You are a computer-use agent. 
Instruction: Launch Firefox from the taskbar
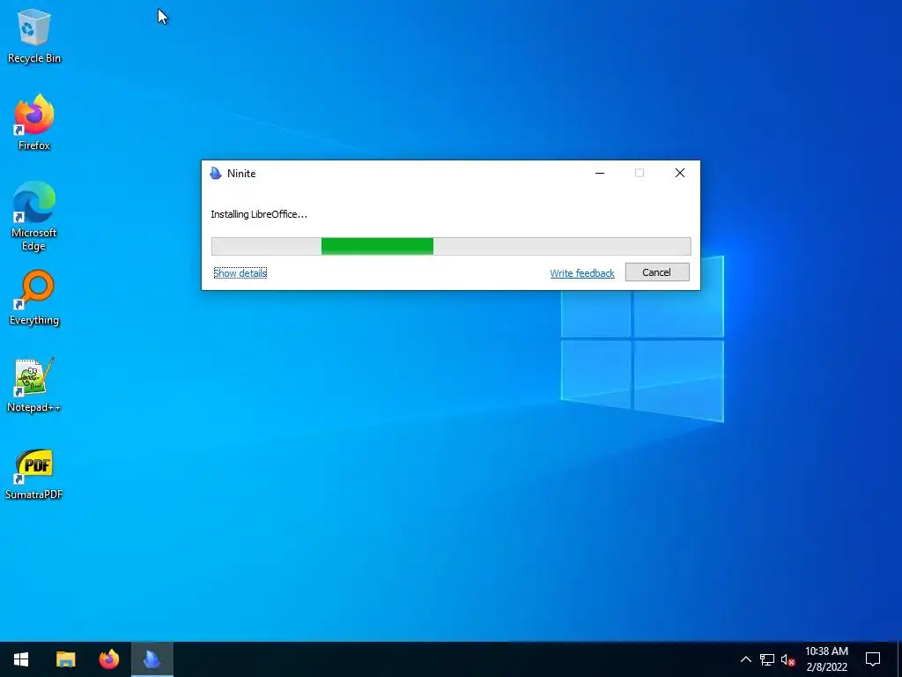coord(108,659)
